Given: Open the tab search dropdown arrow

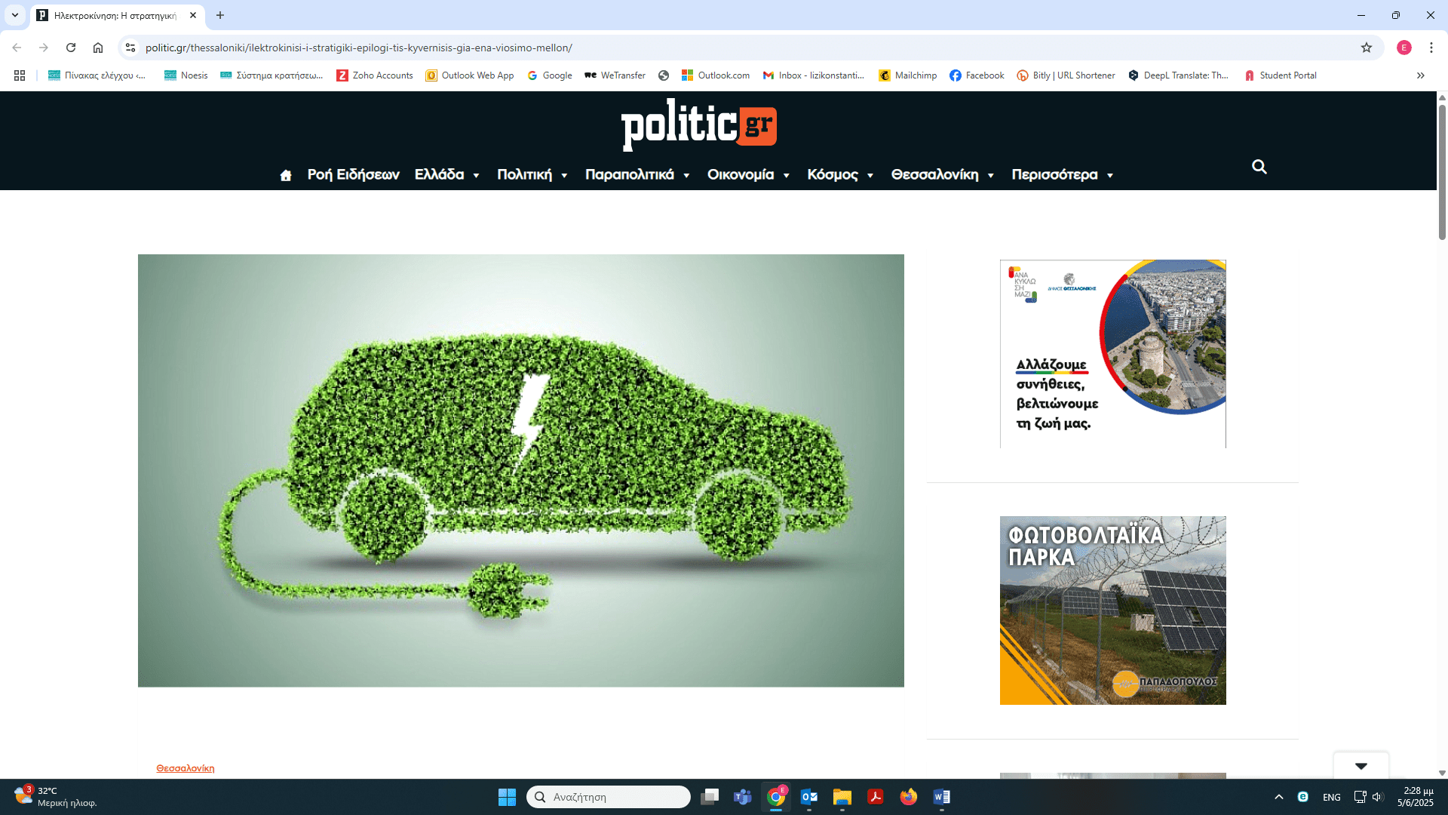Looking at the screenshot, I should tap(14, 15).
